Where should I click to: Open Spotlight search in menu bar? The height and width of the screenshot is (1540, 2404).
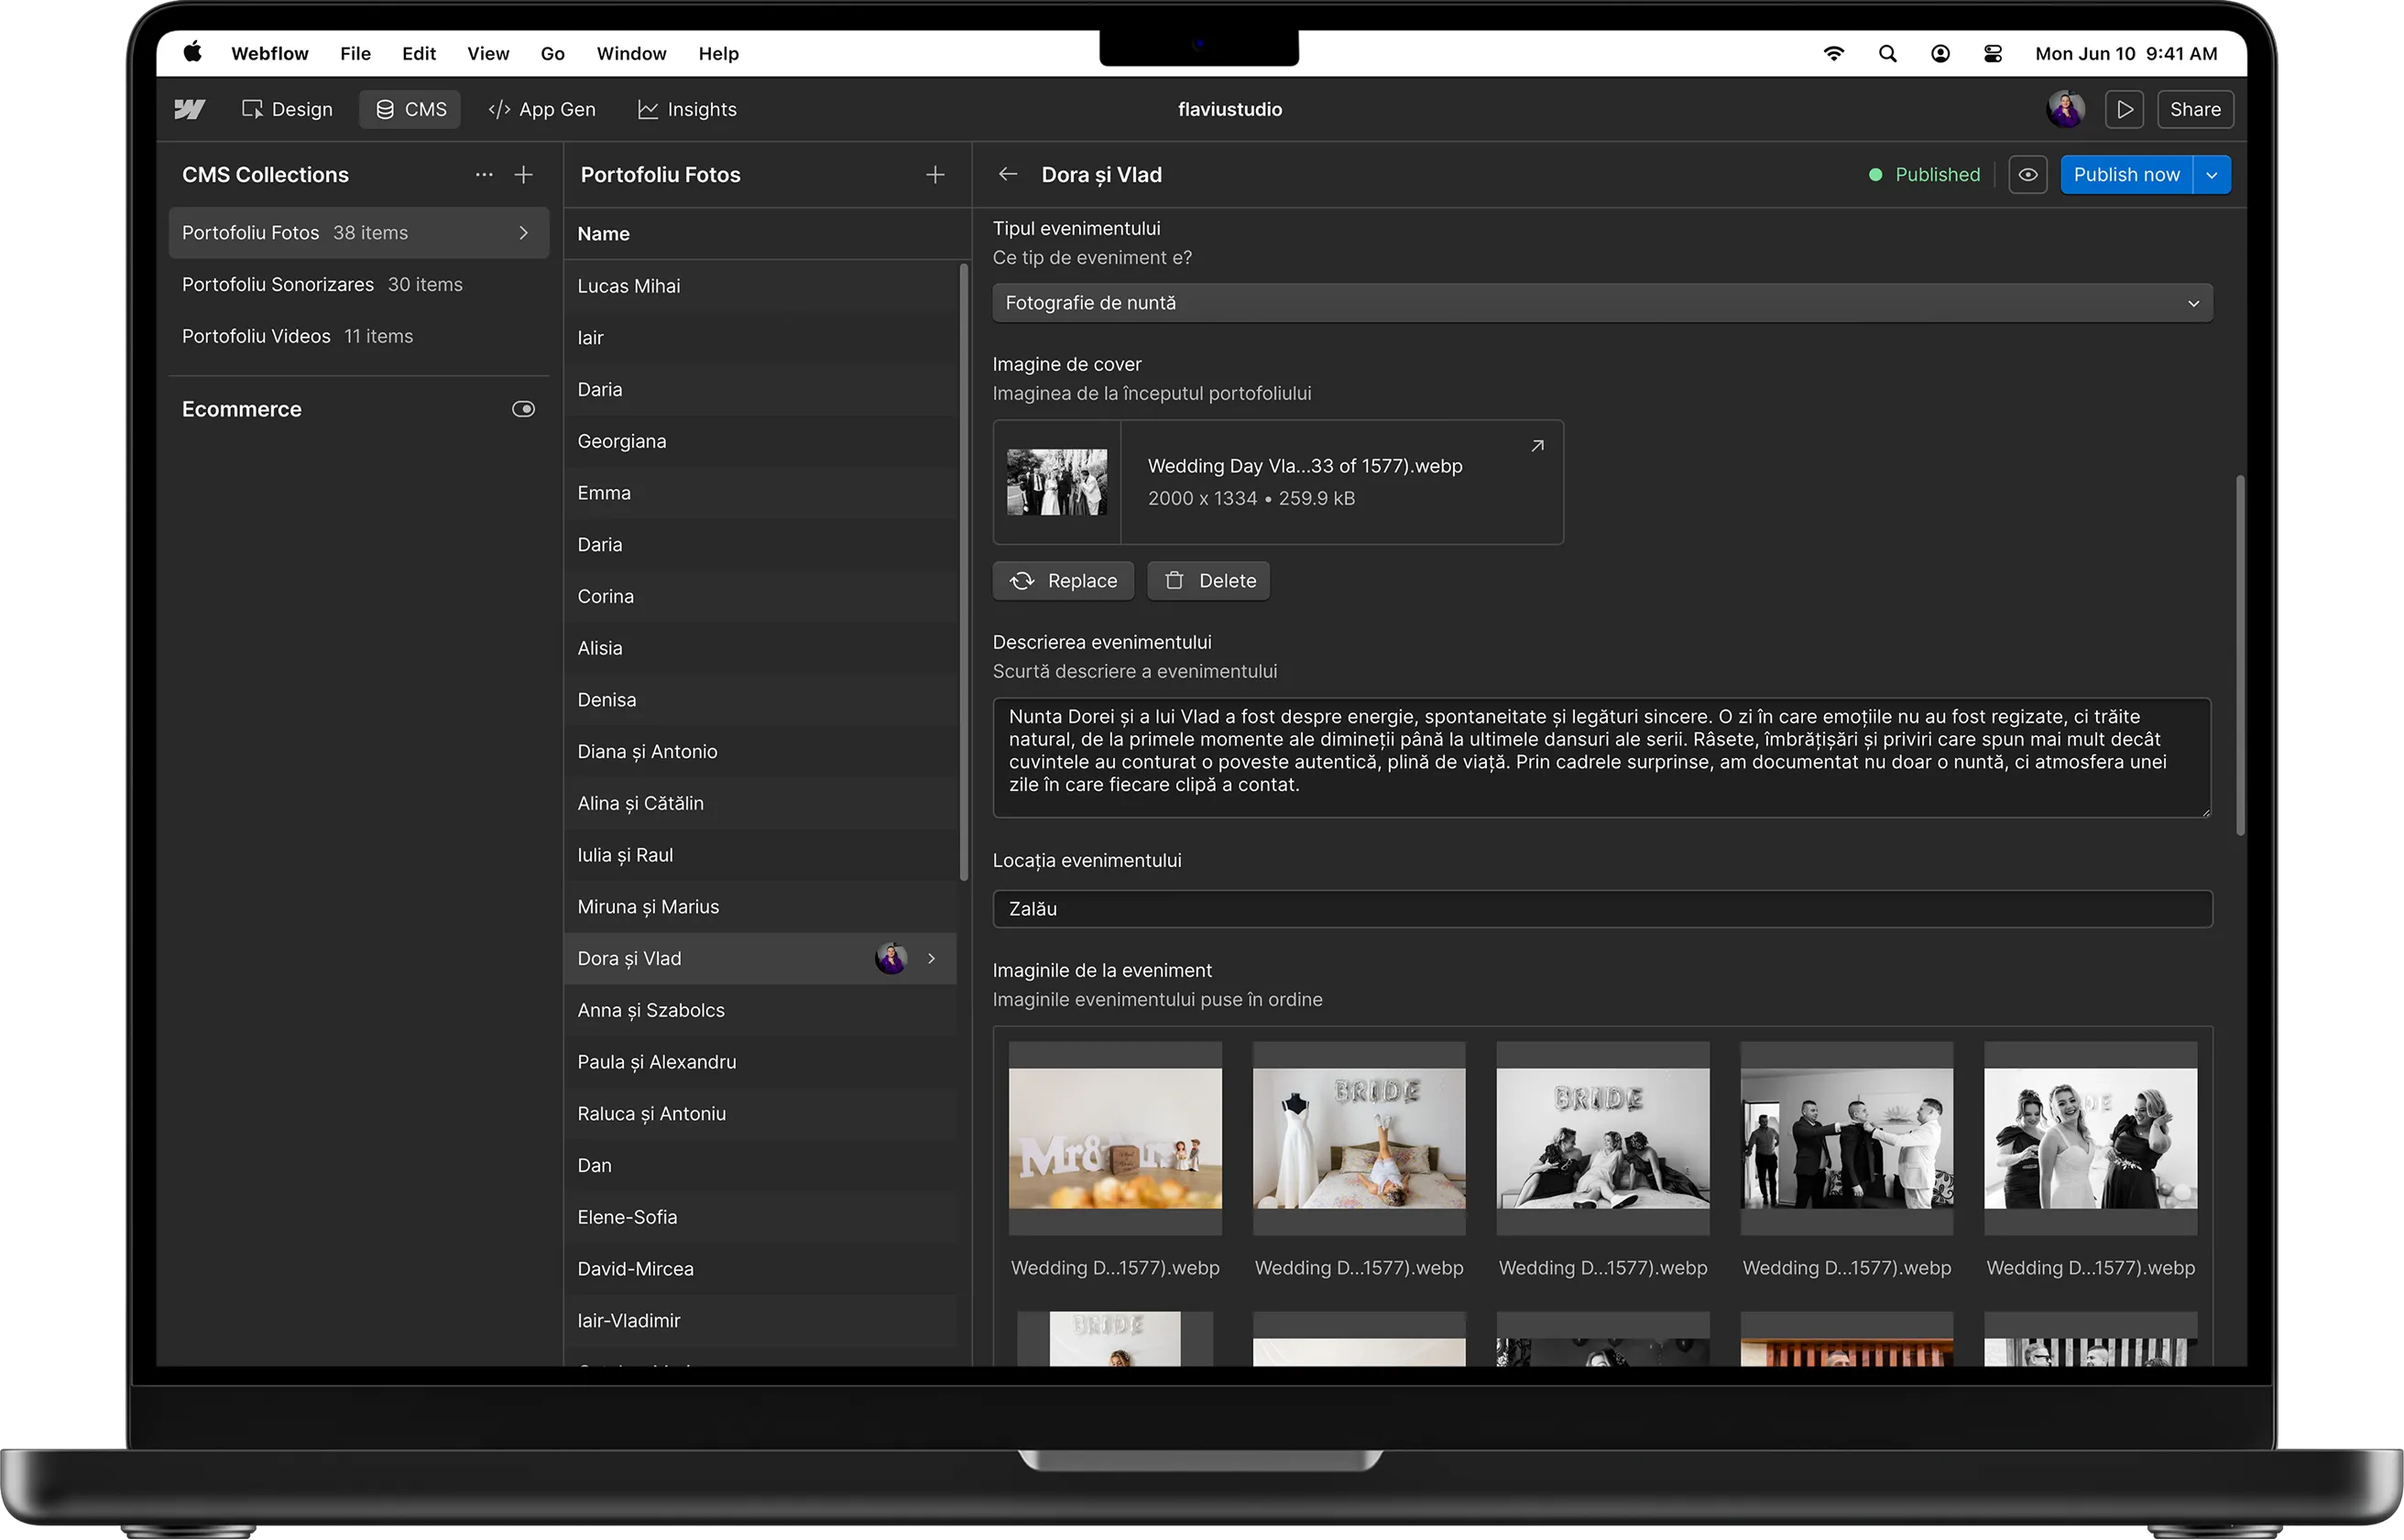1886,53
